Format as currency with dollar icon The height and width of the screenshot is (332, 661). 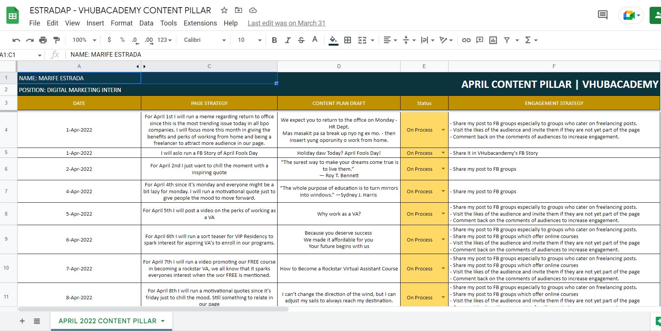(109, 40)
